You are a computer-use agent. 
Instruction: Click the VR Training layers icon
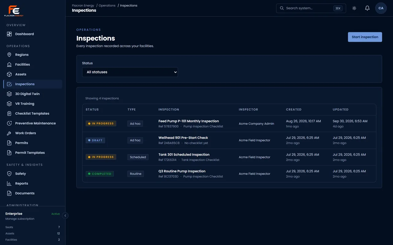click(x=9, y=104)
